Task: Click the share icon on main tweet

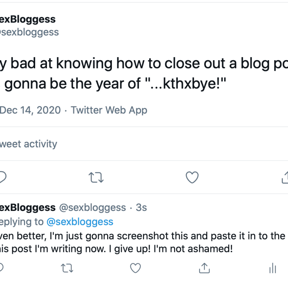Action: coord(285,177)
